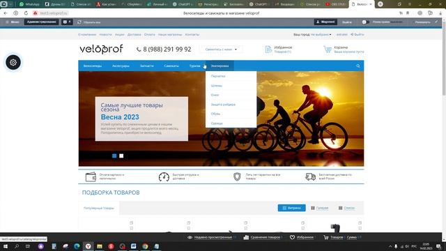Click the speedometer fast shipping icon
The image size is (446, 251).
tap(164, 176)
